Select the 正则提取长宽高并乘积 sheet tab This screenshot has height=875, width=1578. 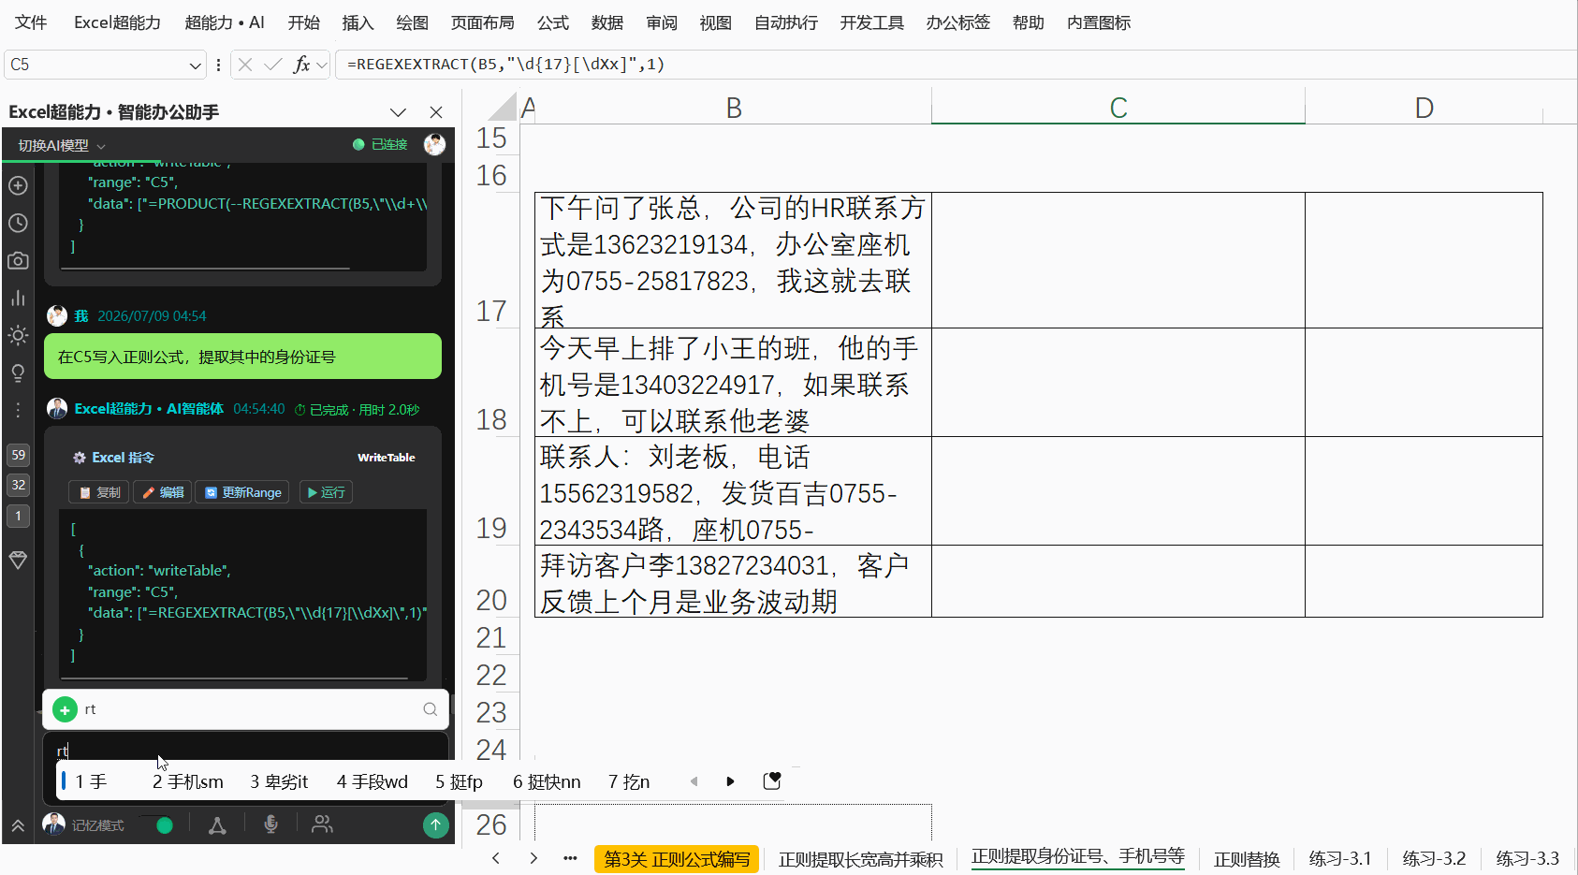click(860, 859)
